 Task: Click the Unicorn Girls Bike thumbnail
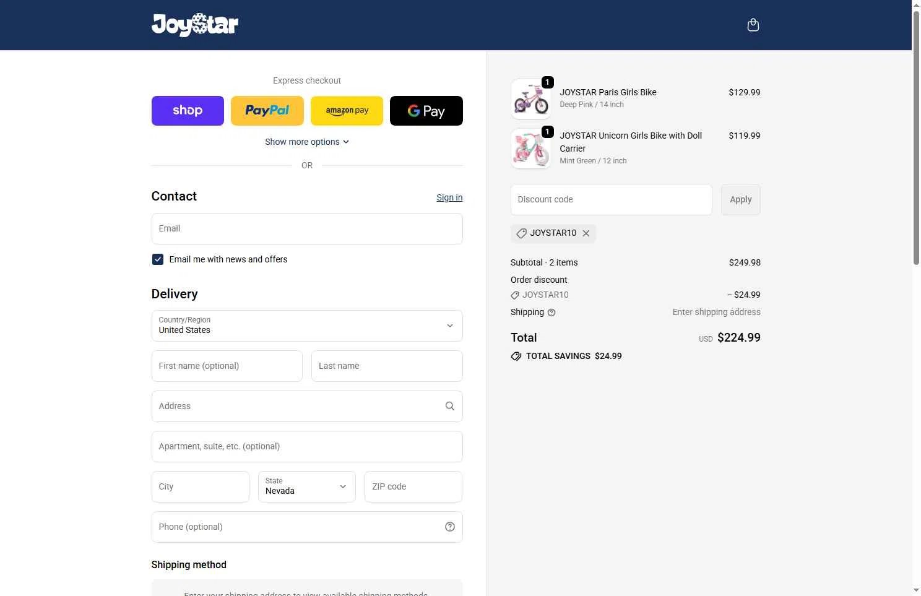tap(531, 148)
